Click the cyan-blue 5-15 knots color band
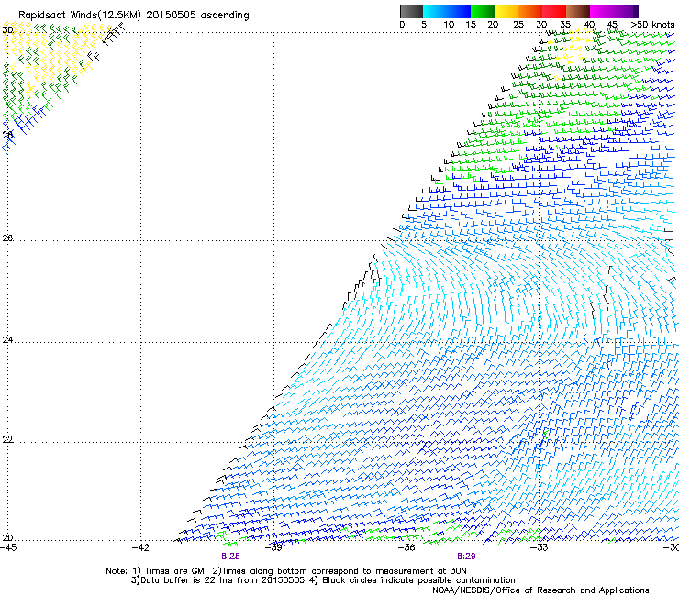This screenshot has width=679, height=596. click(447, 11)
